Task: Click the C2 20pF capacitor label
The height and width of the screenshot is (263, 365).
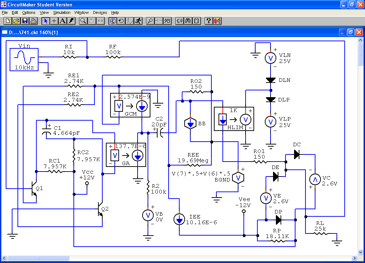Action: pyautogui.click(x=159, y=122)
